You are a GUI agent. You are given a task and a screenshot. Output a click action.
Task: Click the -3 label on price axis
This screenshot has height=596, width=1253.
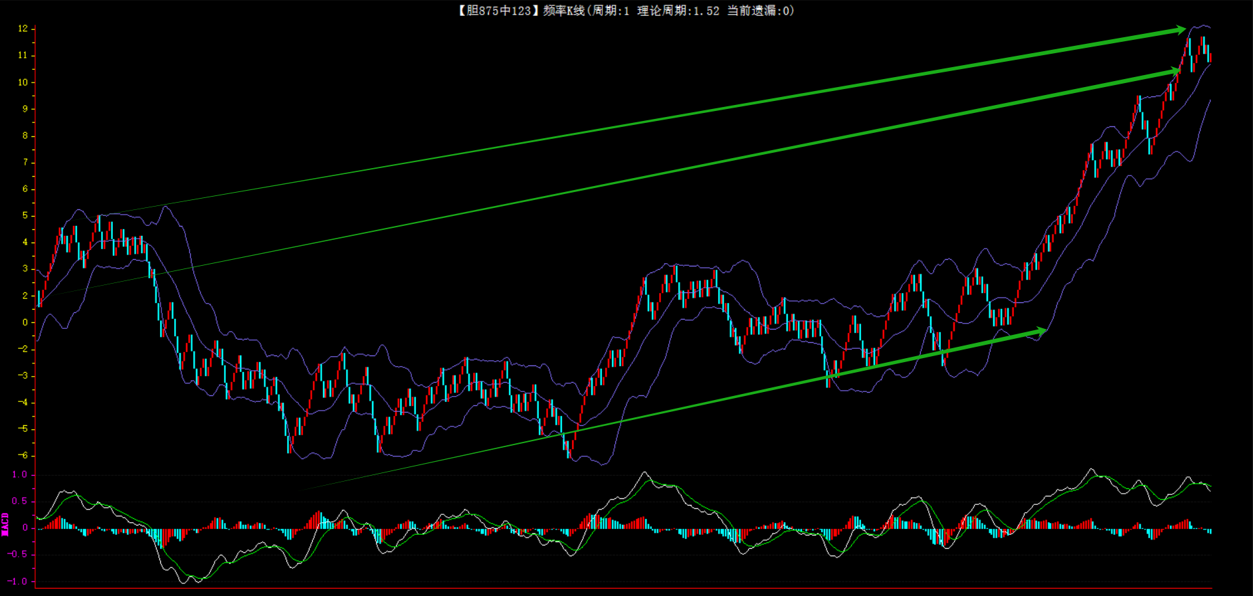(23, 375)
